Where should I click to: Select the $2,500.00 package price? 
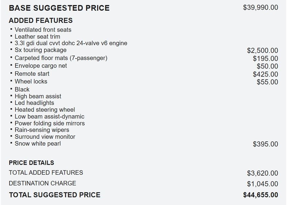coord(263,51)
